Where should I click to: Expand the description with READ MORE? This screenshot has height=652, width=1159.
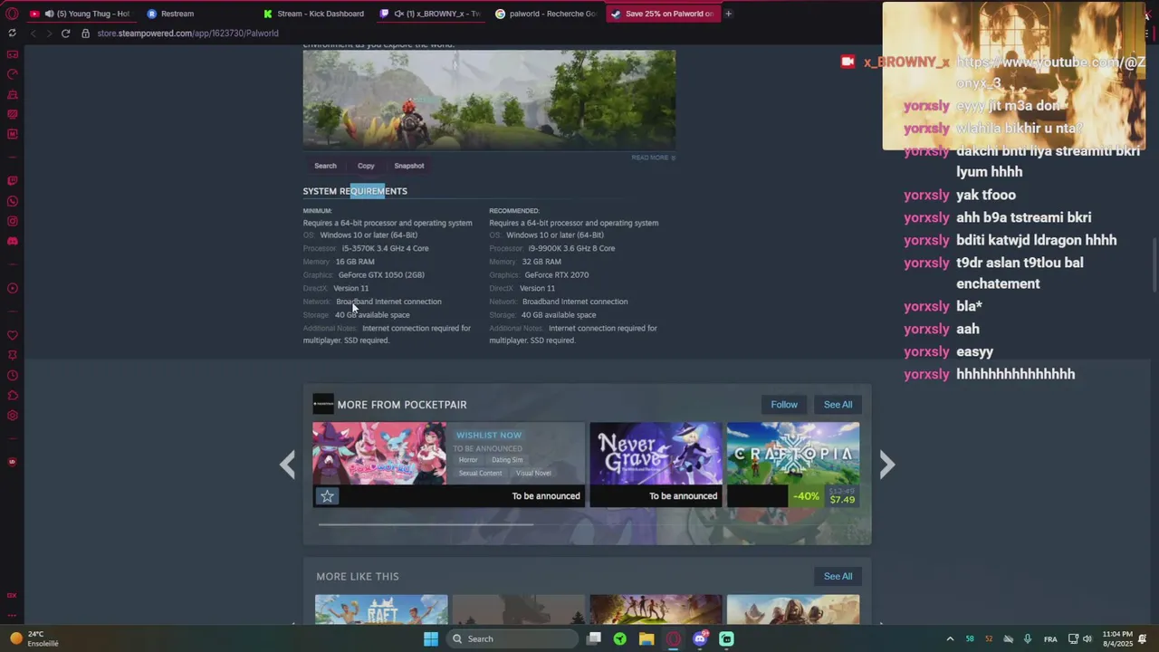653,158
